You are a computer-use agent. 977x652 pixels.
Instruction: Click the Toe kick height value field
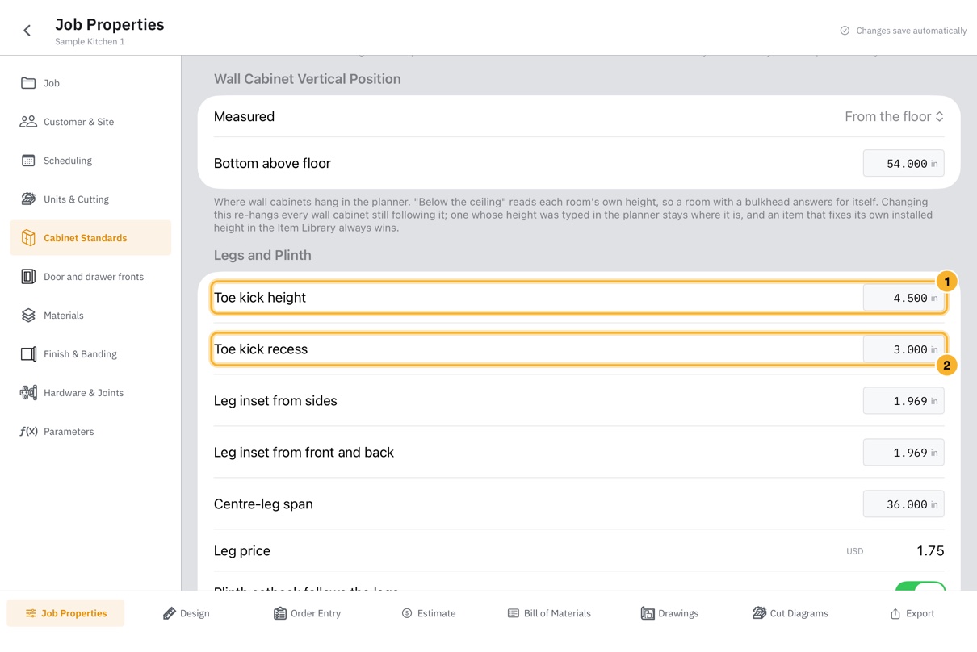click(x=904, y=298)
